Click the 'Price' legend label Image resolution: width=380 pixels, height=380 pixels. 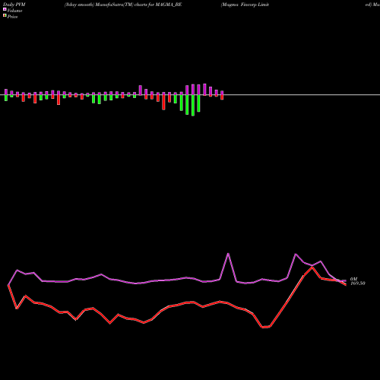point(12,17)
